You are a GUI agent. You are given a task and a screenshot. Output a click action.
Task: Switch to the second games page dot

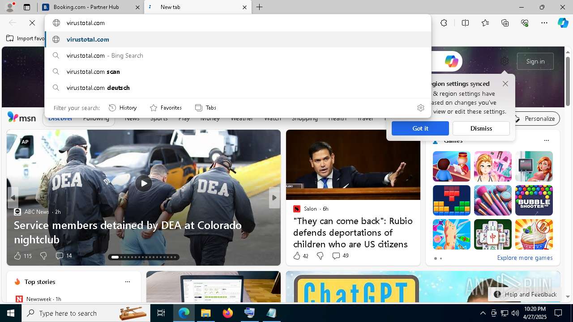(x=441, y=258)
